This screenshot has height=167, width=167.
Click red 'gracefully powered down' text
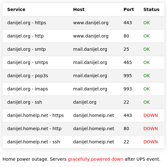(x=96, y=159)
